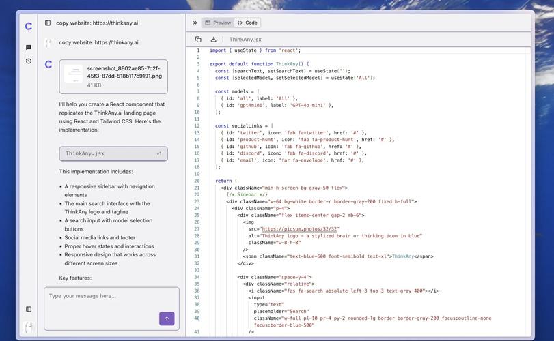
Task: Download the ThinkAny.jsx file
Action: [213, 40]
